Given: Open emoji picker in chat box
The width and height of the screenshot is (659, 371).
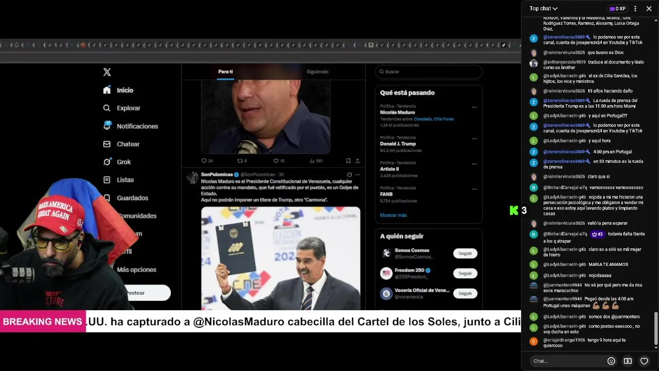Looking at the screenshot, I should [x=611, y=361].
